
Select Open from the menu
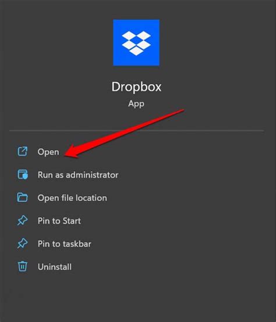pos(48,152)
